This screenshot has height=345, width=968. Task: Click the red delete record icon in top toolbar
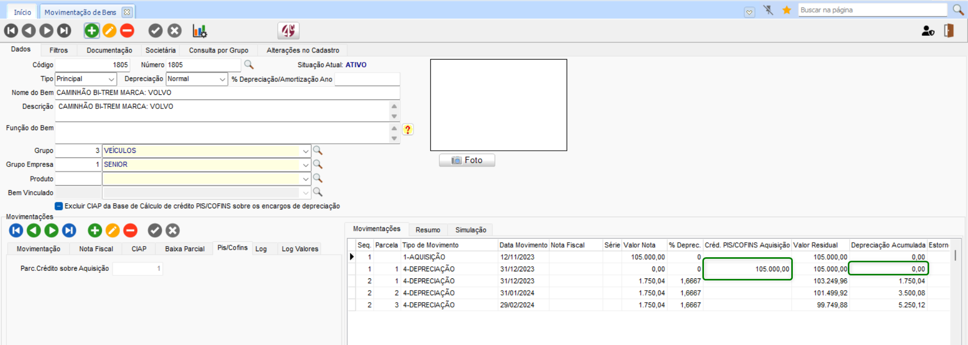point(127,31)
